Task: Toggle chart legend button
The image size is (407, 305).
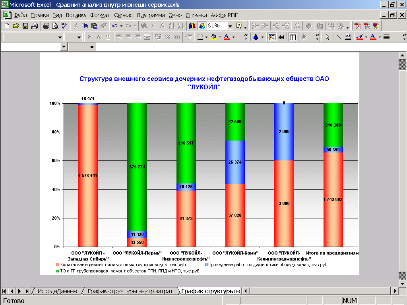Action: [272, 37]
